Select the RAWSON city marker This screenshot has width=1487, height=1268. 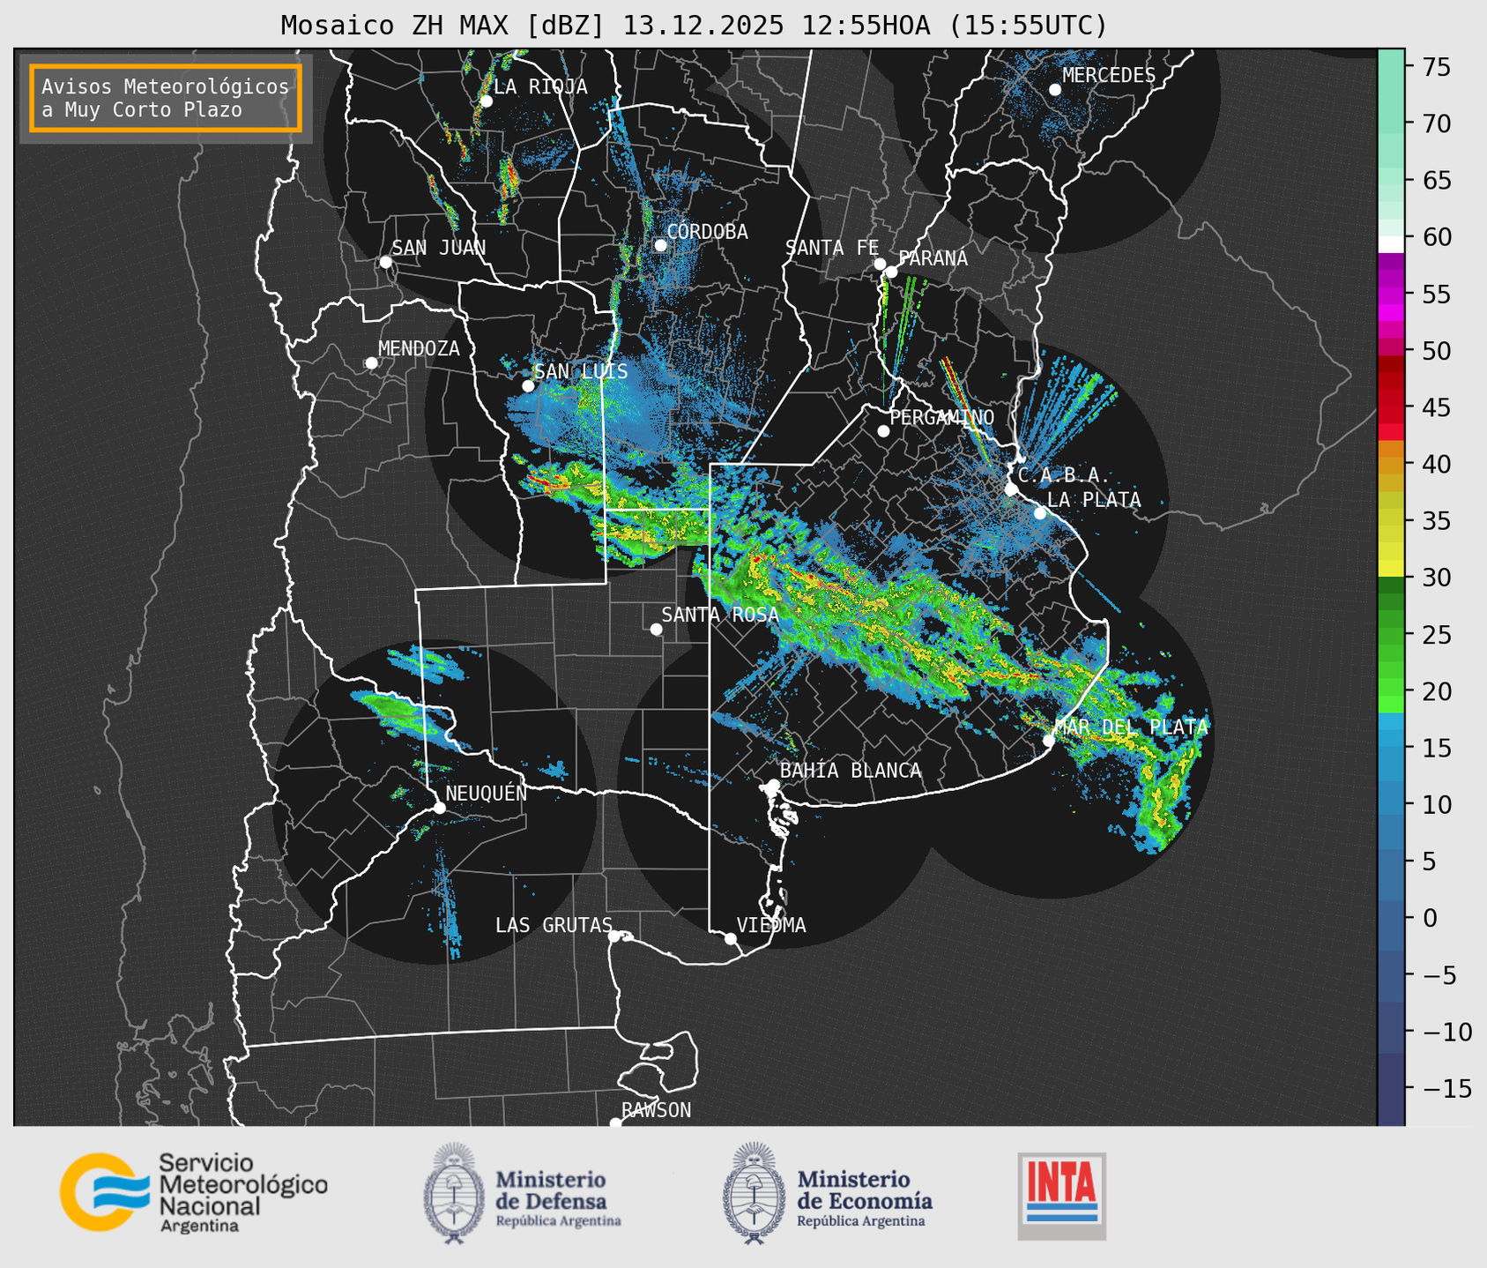tap(615, 1123)
